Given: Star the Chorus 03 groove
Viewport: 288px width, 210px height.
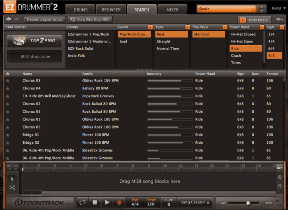Looking at the screenshot, I should click(x=8, y=81).
